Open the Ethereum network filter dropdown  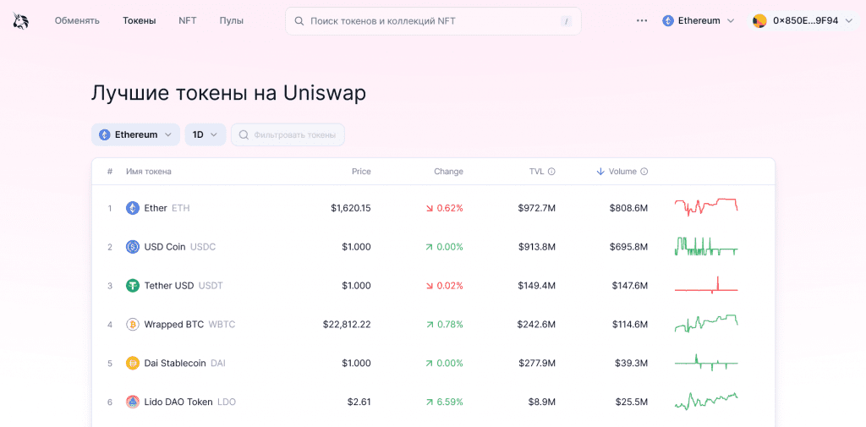pos(136,134)
